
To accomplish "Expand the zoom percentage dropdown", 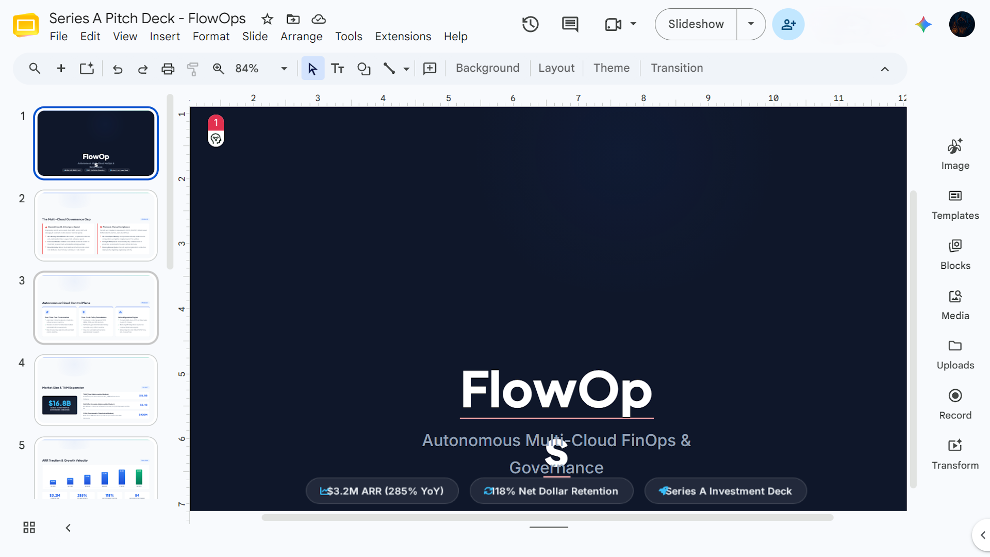I will click(284, 69).
